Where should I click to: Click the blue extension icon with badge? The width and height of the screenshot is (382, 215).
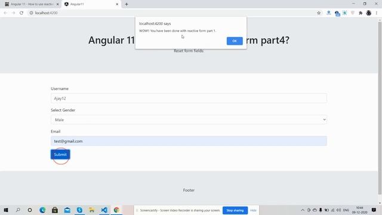coord(337,13)
